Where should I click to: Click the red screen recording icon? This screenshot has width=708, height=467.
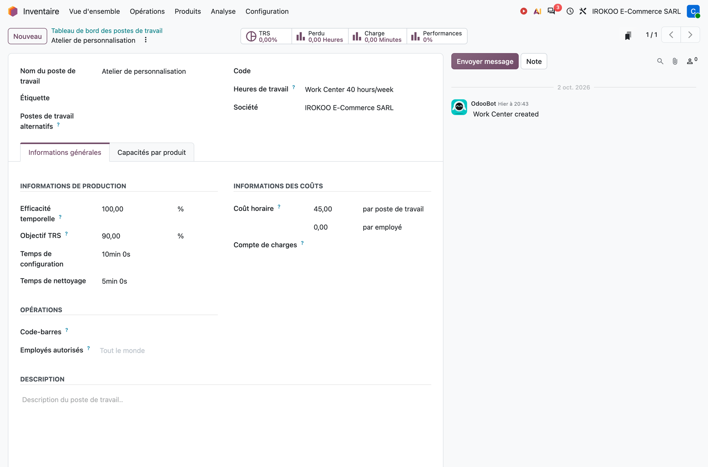point(524,11)
